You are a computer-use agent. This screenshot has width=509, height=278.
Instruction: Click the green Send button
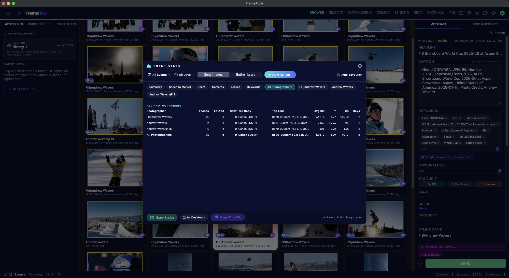[465, 264]
